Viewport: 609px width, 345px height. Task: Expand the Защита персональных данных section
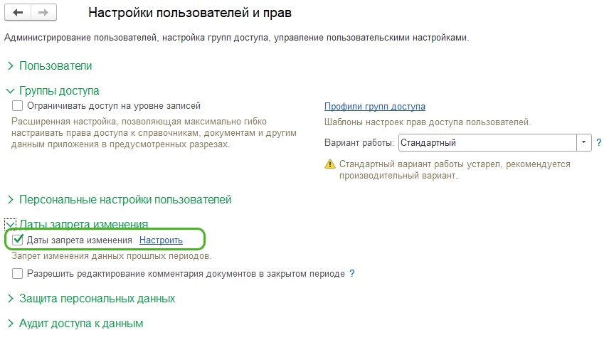[x=11, y=298]
